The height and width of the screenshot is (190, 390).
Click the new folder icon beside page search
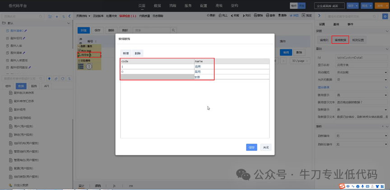point(50,16)
